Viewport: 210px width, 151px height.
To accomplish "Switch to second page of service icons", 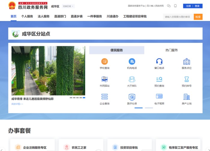I will point(149,108).
